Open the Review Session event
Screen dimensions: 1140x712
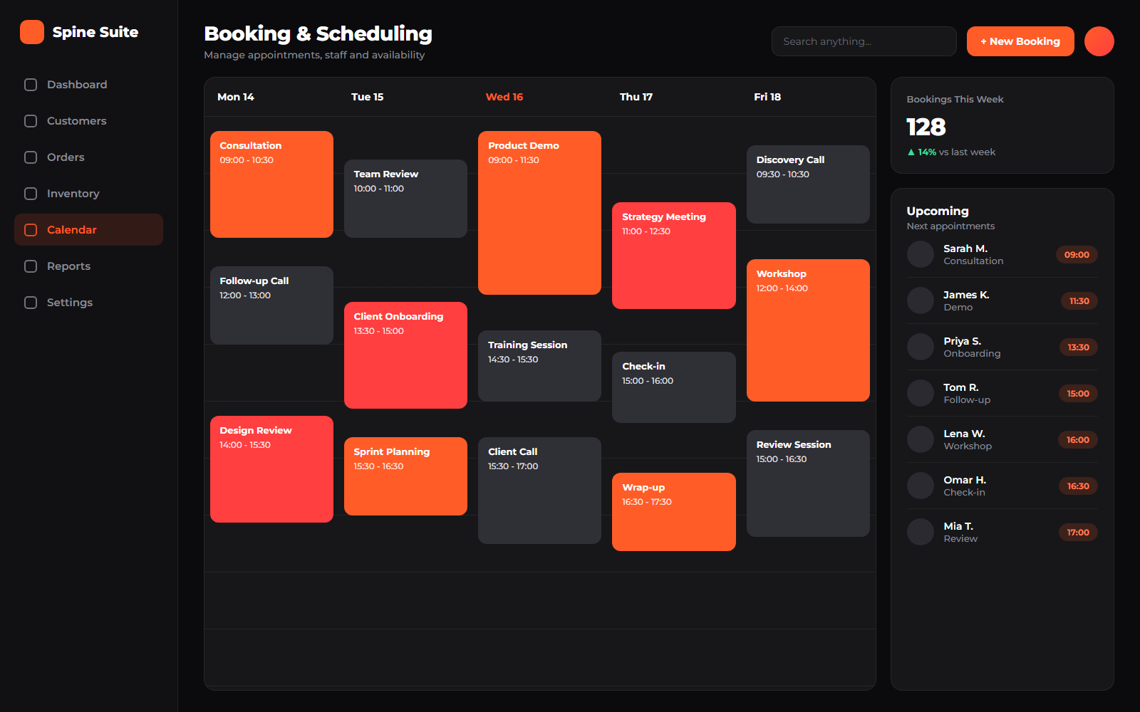pos(808,483)
